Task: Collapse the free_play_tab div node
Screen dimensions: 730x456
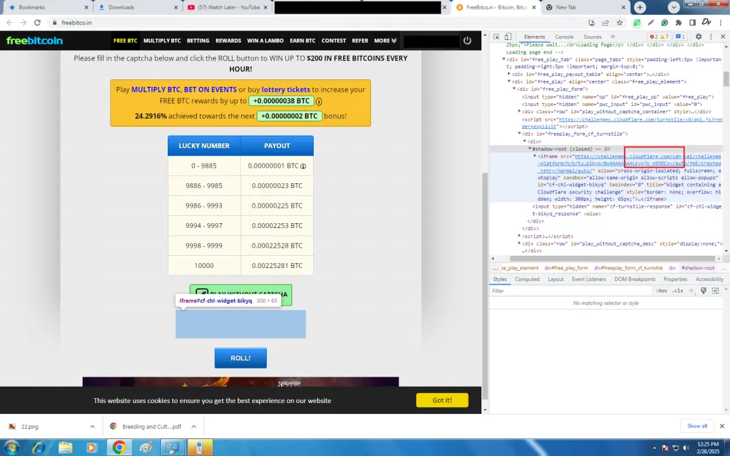Action: [x=503, y=59]
